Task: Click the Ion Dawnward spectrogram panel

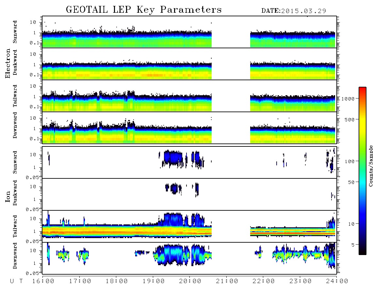Action: click(x=189, y=258)
